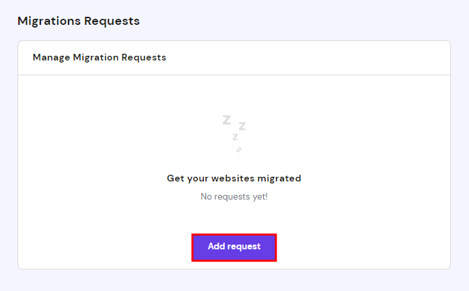Click the word 'request' on purple button
Viewport: 469px width, 291px height.
click(244, 247)
